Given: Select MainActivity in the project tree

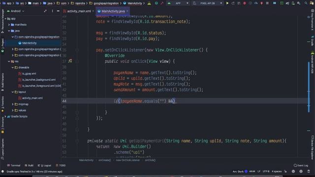Looking at the screenshot, I should [x=29, y=43].
